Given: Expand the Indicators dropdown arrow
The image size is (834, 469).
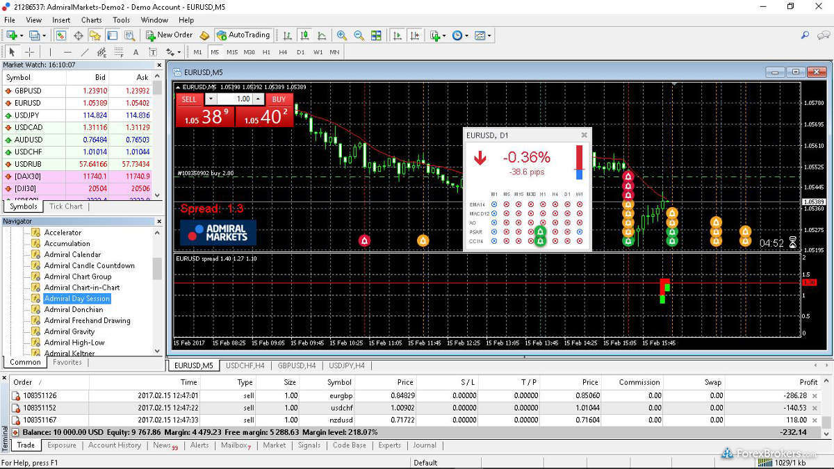Looking at the screenshot, I should (445, 35).
